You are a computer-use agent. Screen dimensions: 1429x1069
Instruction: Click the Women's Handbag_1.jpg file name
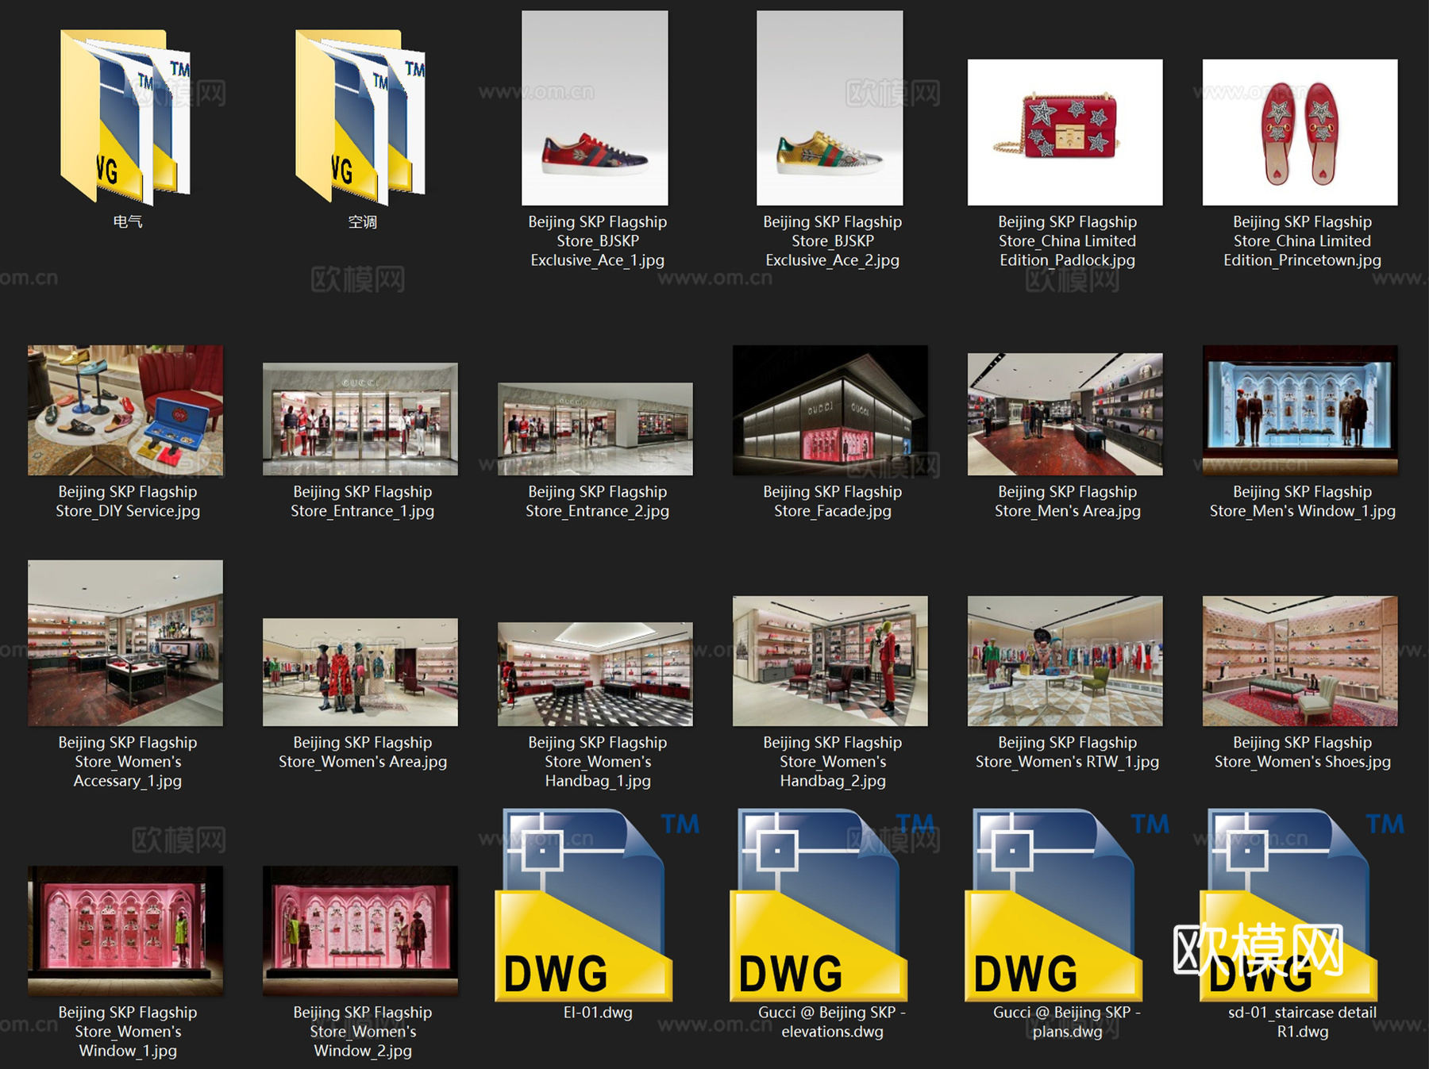pos(598,762)
